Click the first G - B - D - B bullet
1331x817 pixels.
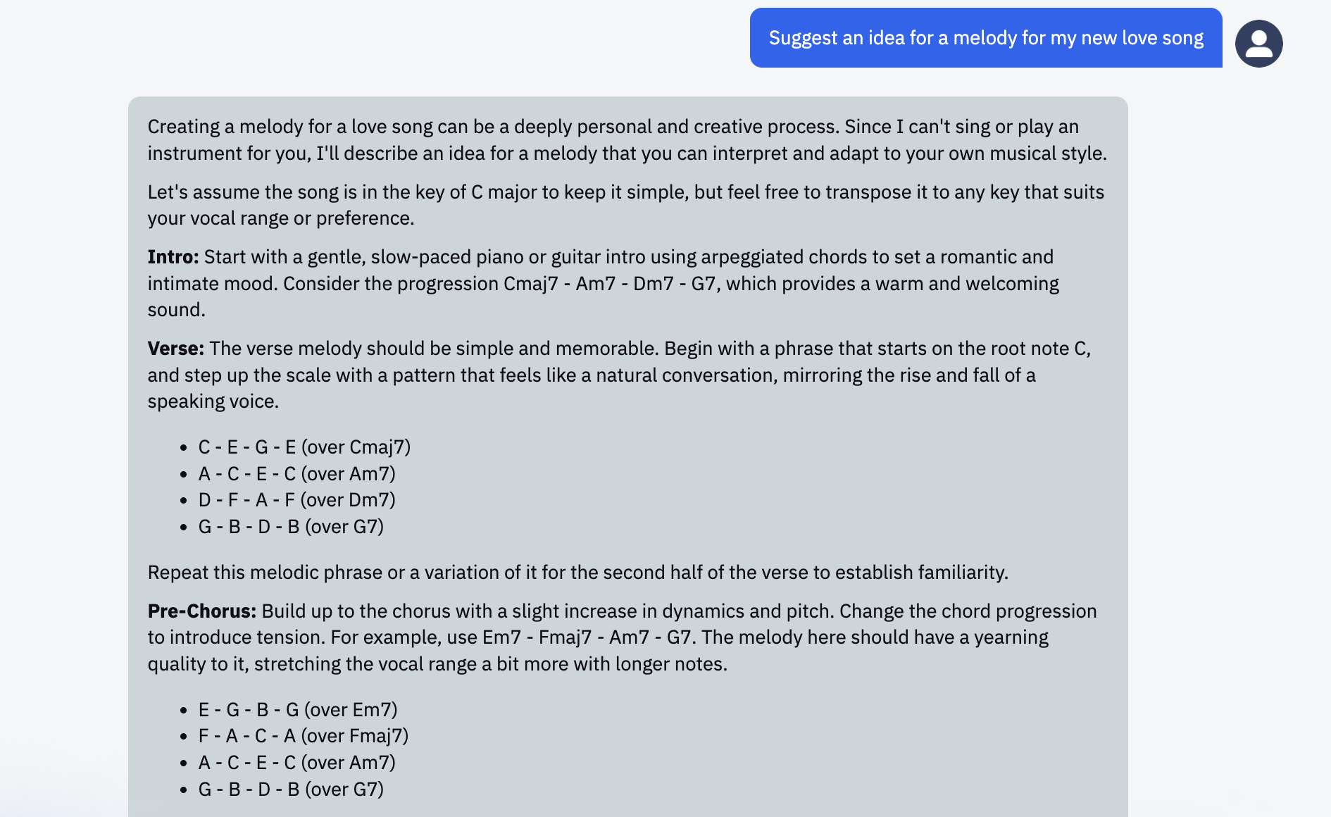[x=291, y=527]
